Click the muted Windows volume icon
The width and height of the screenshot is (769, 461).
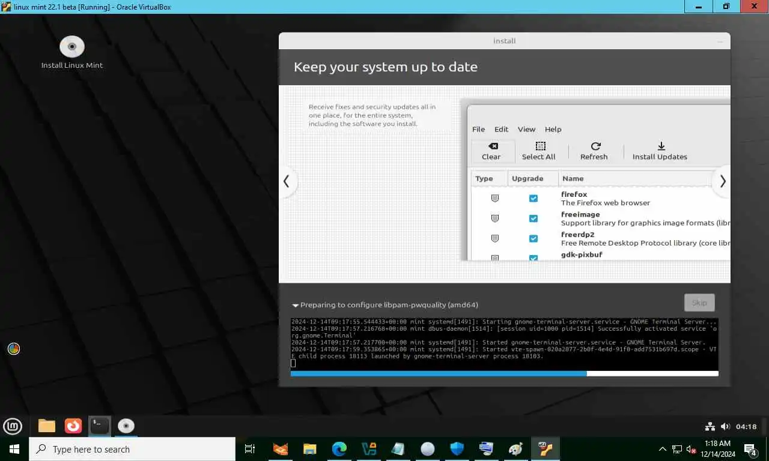(691, 449)
